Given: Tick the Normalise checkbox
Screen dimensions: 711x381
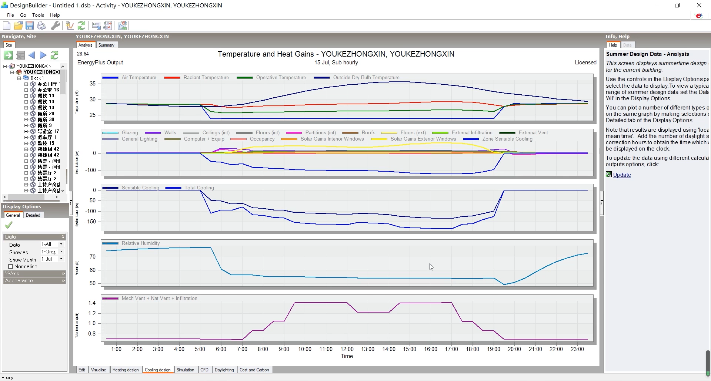Looking at the screenshot, I should click(11, 266).
